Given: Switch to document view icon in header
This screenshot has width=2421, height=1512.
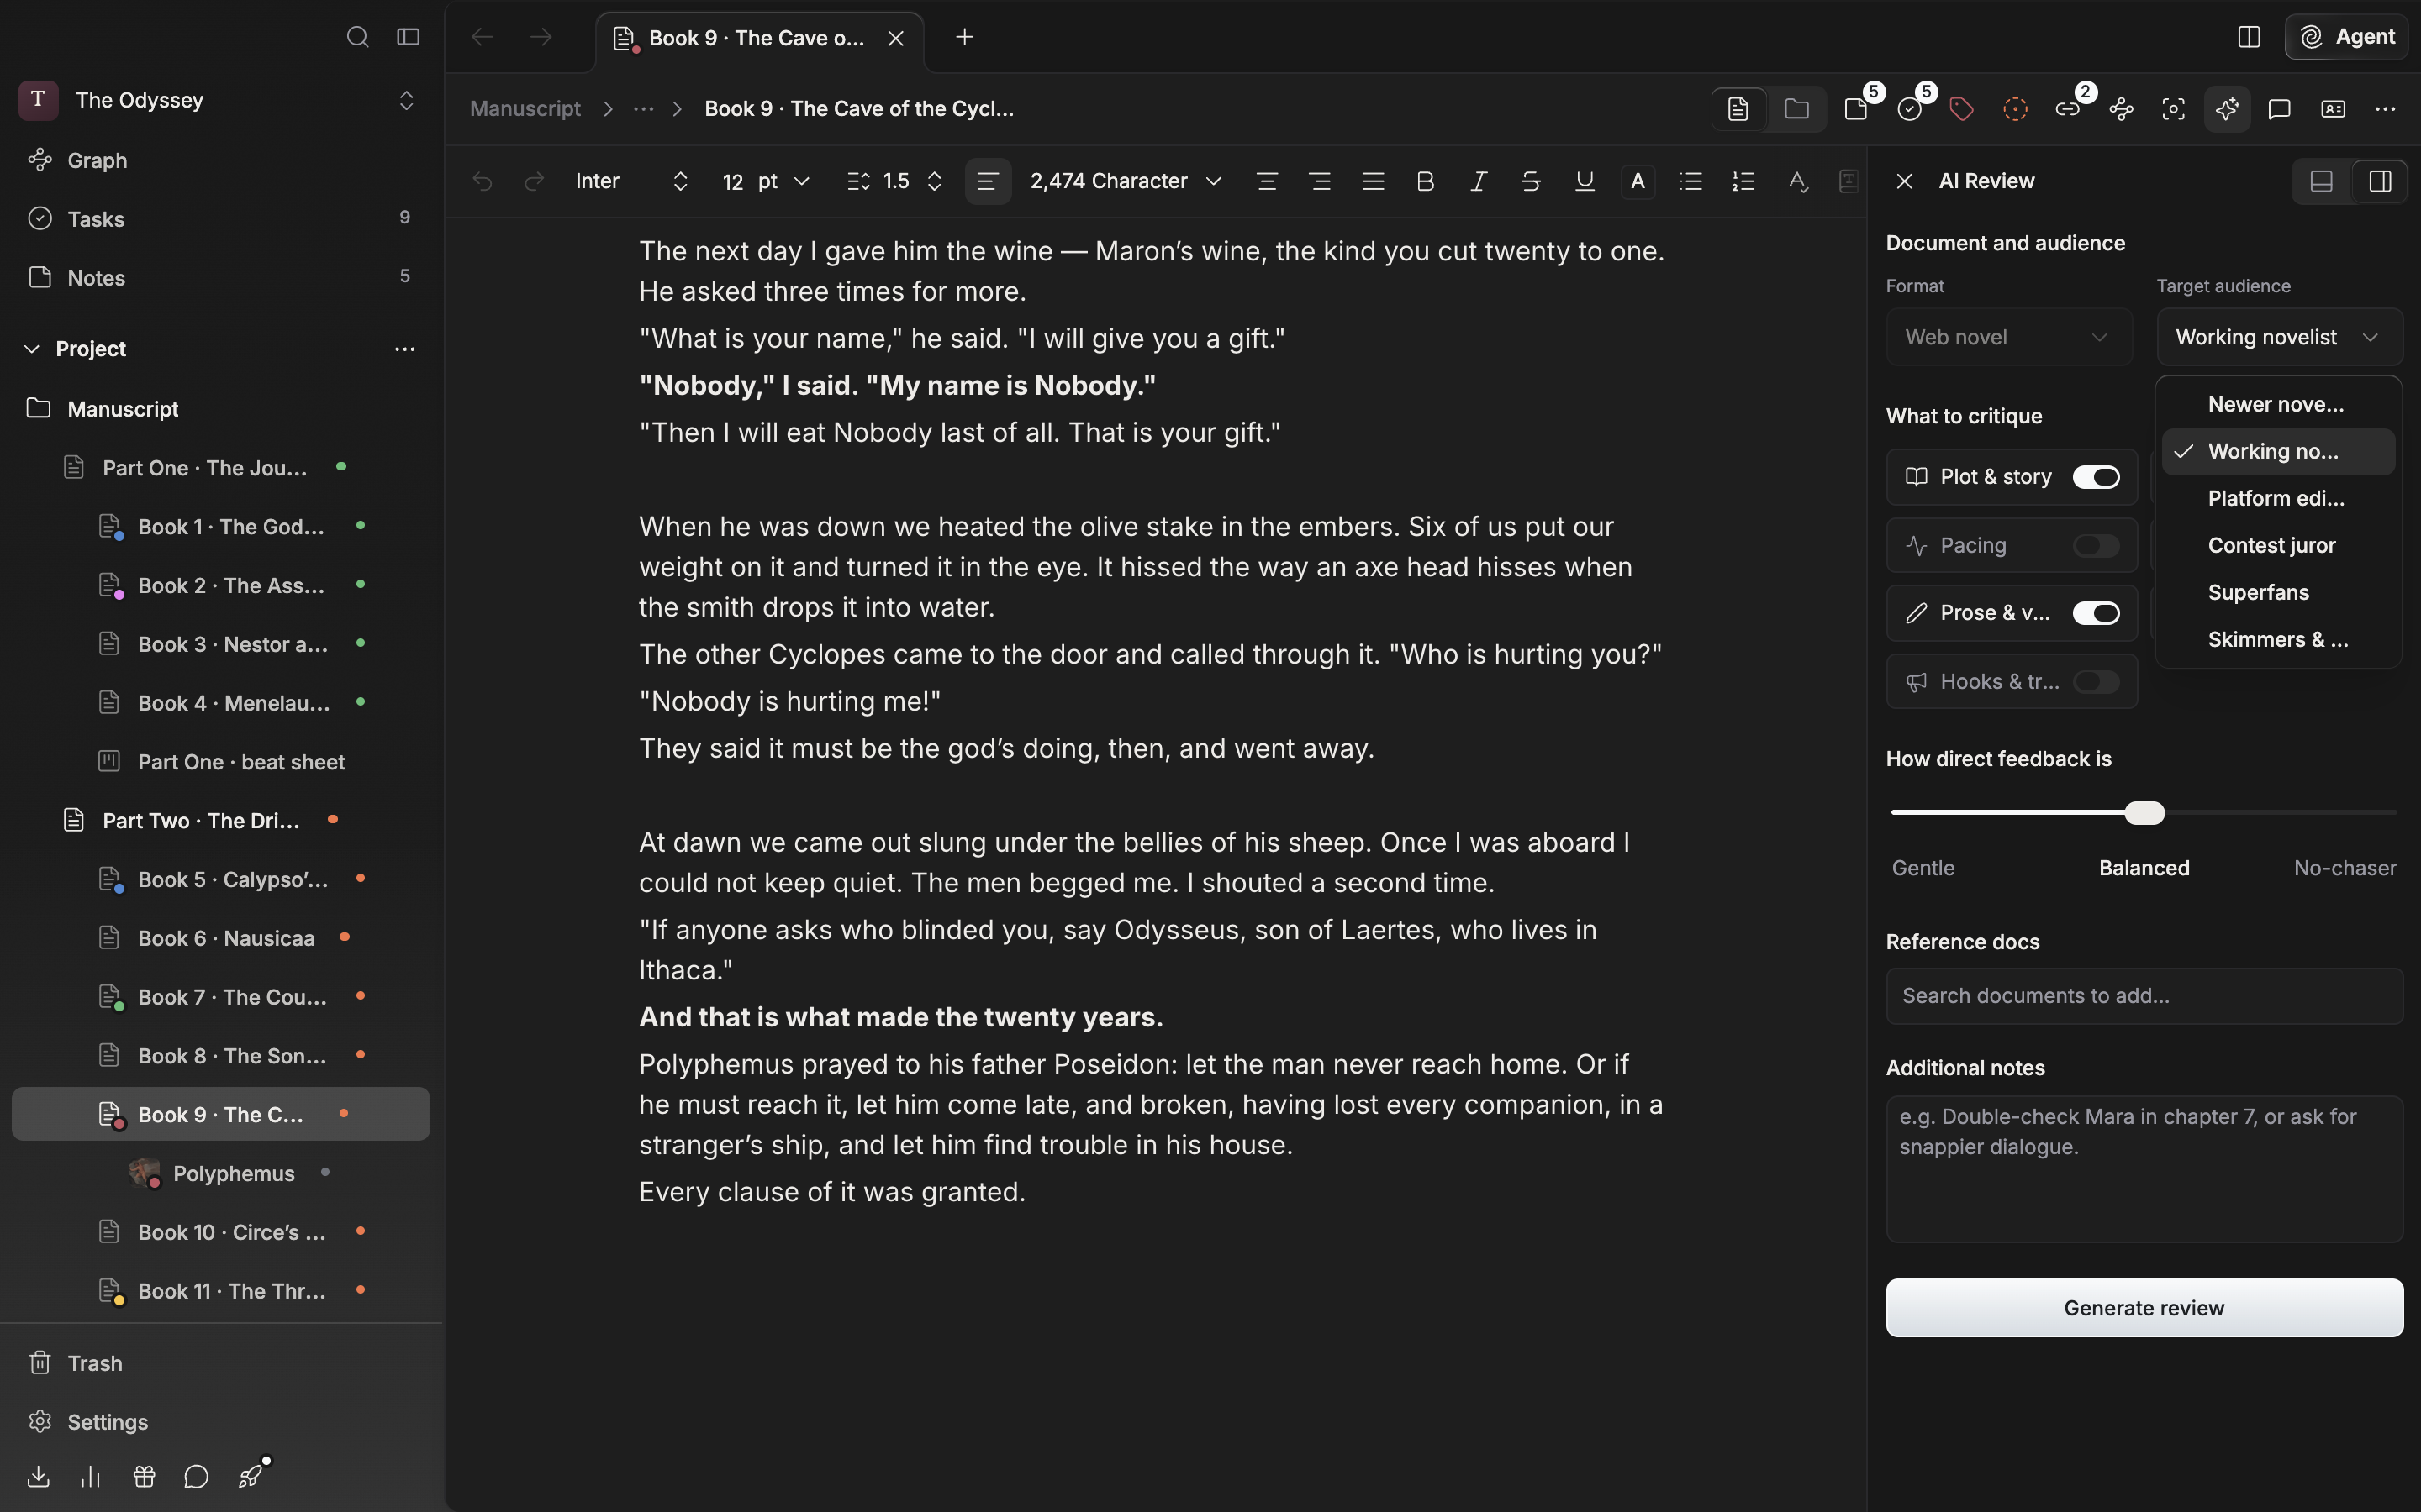Looking at the screenshot, I should click(1738, 109).
